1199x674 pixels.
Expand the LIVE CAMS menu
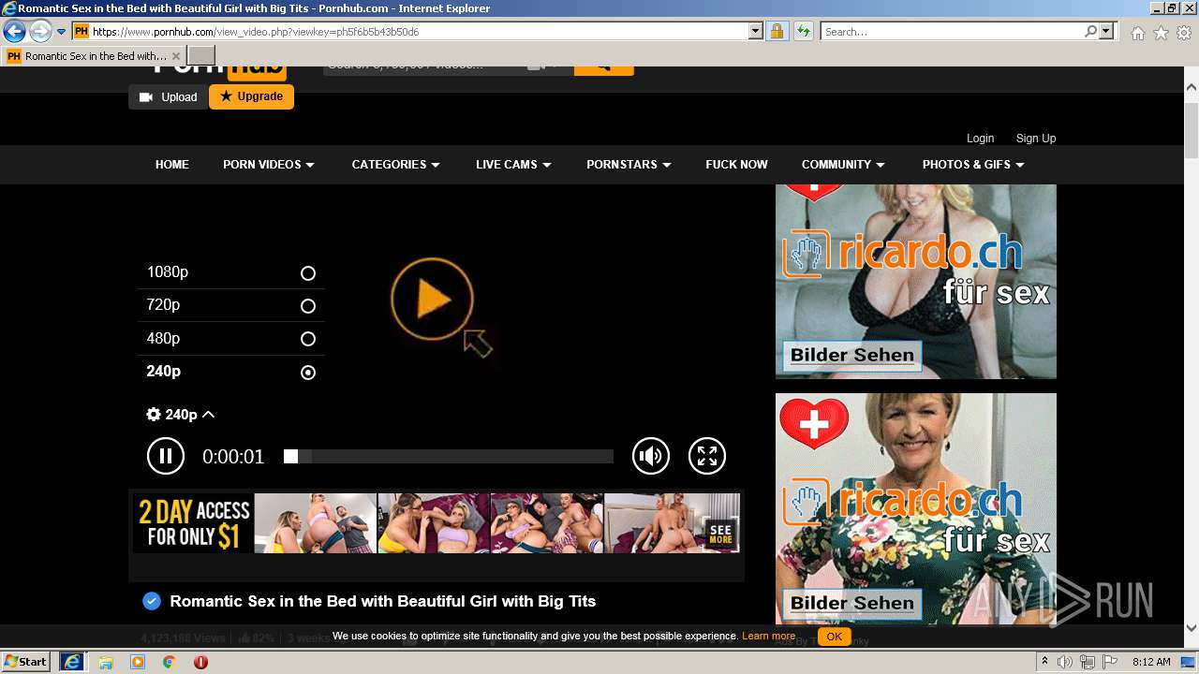513,165
